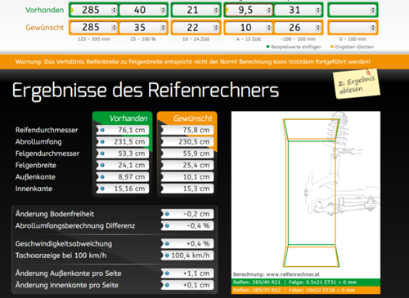
Task: Click into Vorhanden rim width field 9,5
Action: click(x=249, y=11)
